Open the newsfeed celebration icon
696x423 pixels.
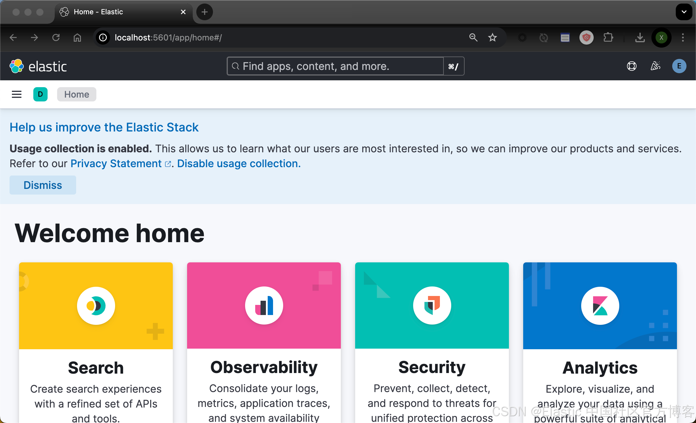[656, 66]
